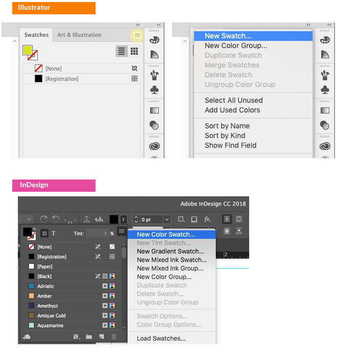
Task: Expand left Illustrator panel with right double arrows
Action: 138,25
